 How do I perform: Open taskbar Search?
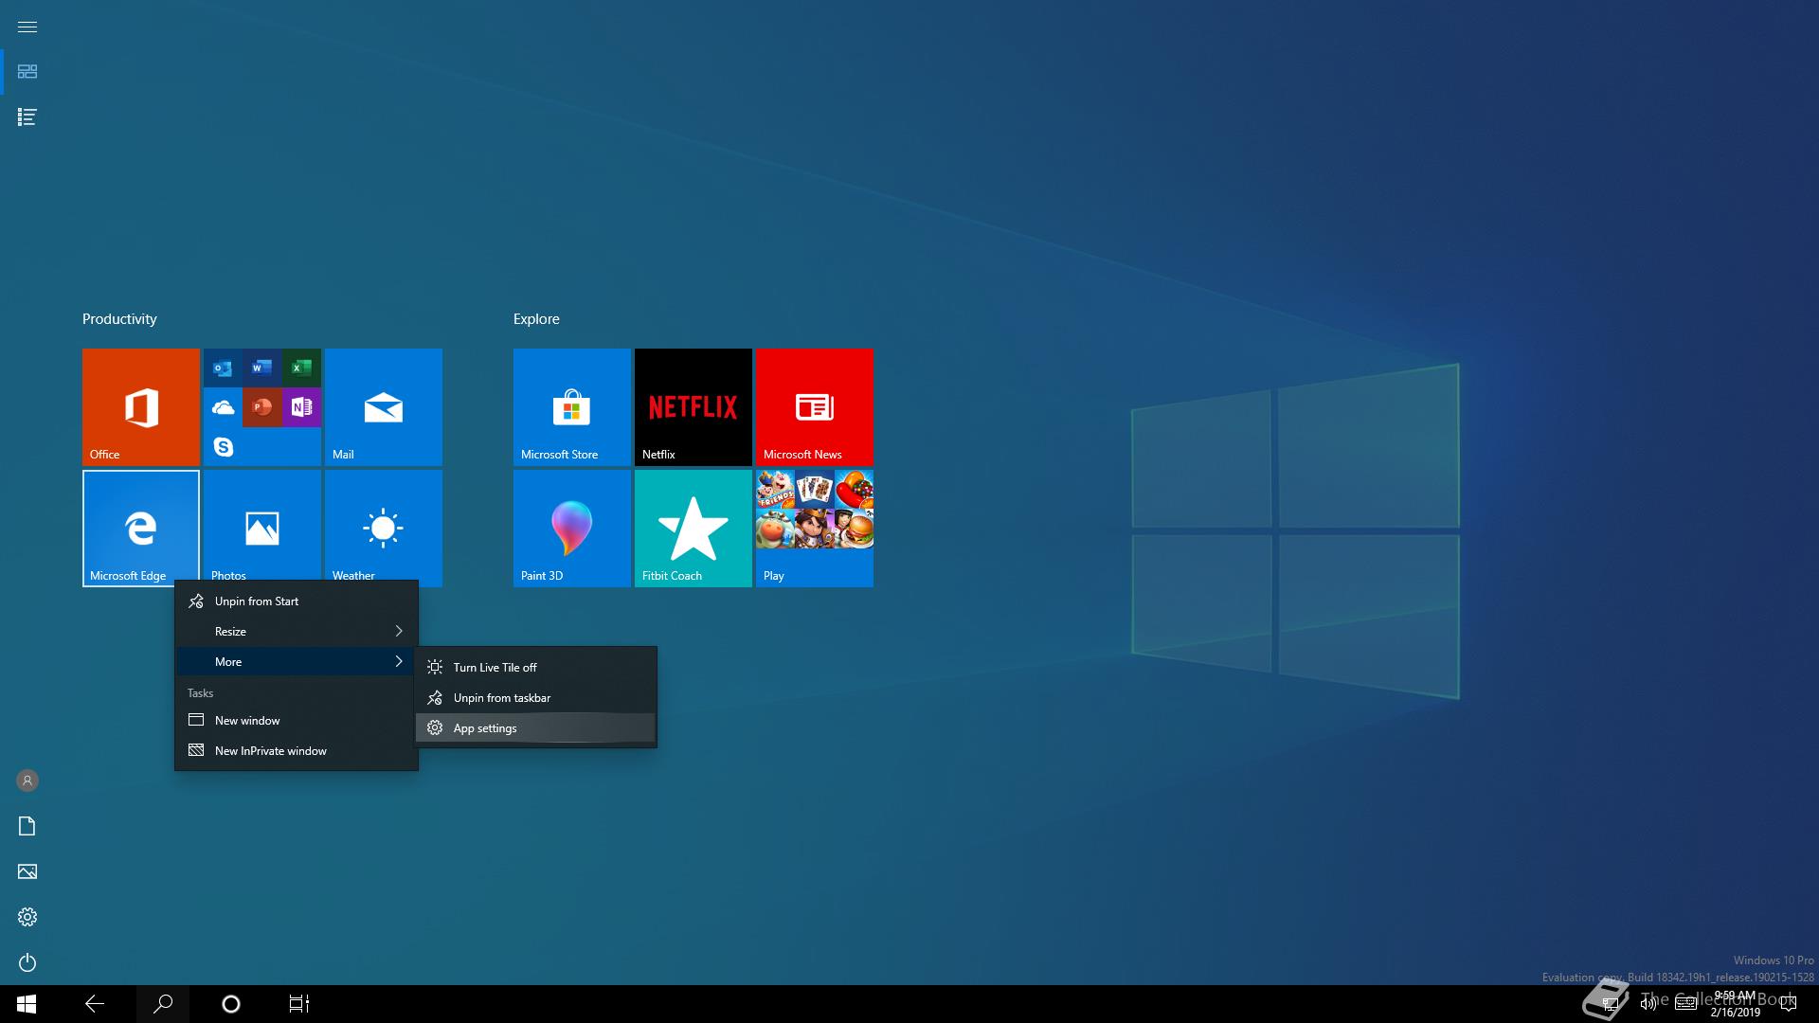(163, 1004)
